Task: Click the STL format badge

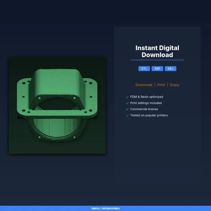Action: click(144, 69)
